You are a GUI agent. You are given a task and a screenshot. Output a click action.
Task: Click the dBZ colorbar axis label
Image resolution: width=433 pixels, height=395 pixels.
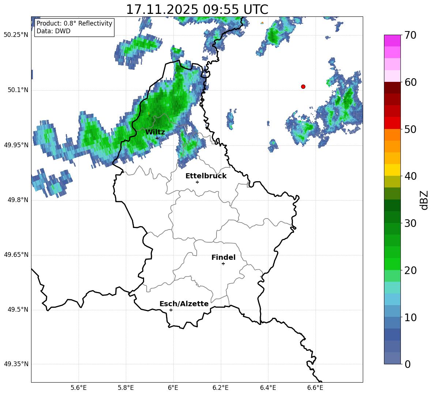[425, 200]
